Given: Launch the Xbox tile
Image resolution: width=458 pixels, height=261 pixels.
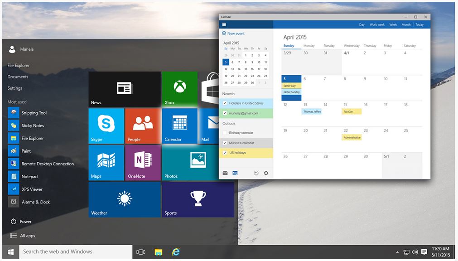Looking at the screenshot, I should coord(180,89).
